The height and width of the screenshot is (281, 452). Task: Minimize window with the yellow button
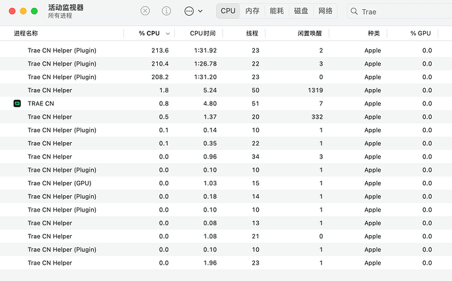tap(23, 11)
